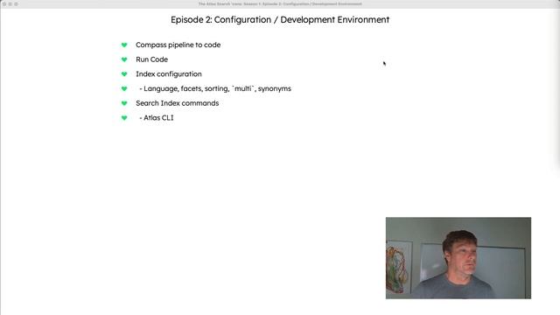Viewport: 560px width, 315px height.
Task: Click the Search Index commands line
Action: pyautogui.click(x=177, y=103)
